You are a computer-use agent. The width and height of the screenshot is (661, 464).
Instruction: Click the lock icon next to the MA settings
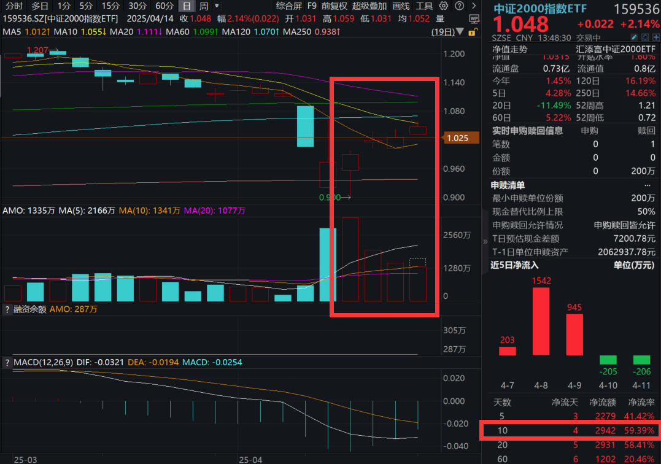coord(473,31)
